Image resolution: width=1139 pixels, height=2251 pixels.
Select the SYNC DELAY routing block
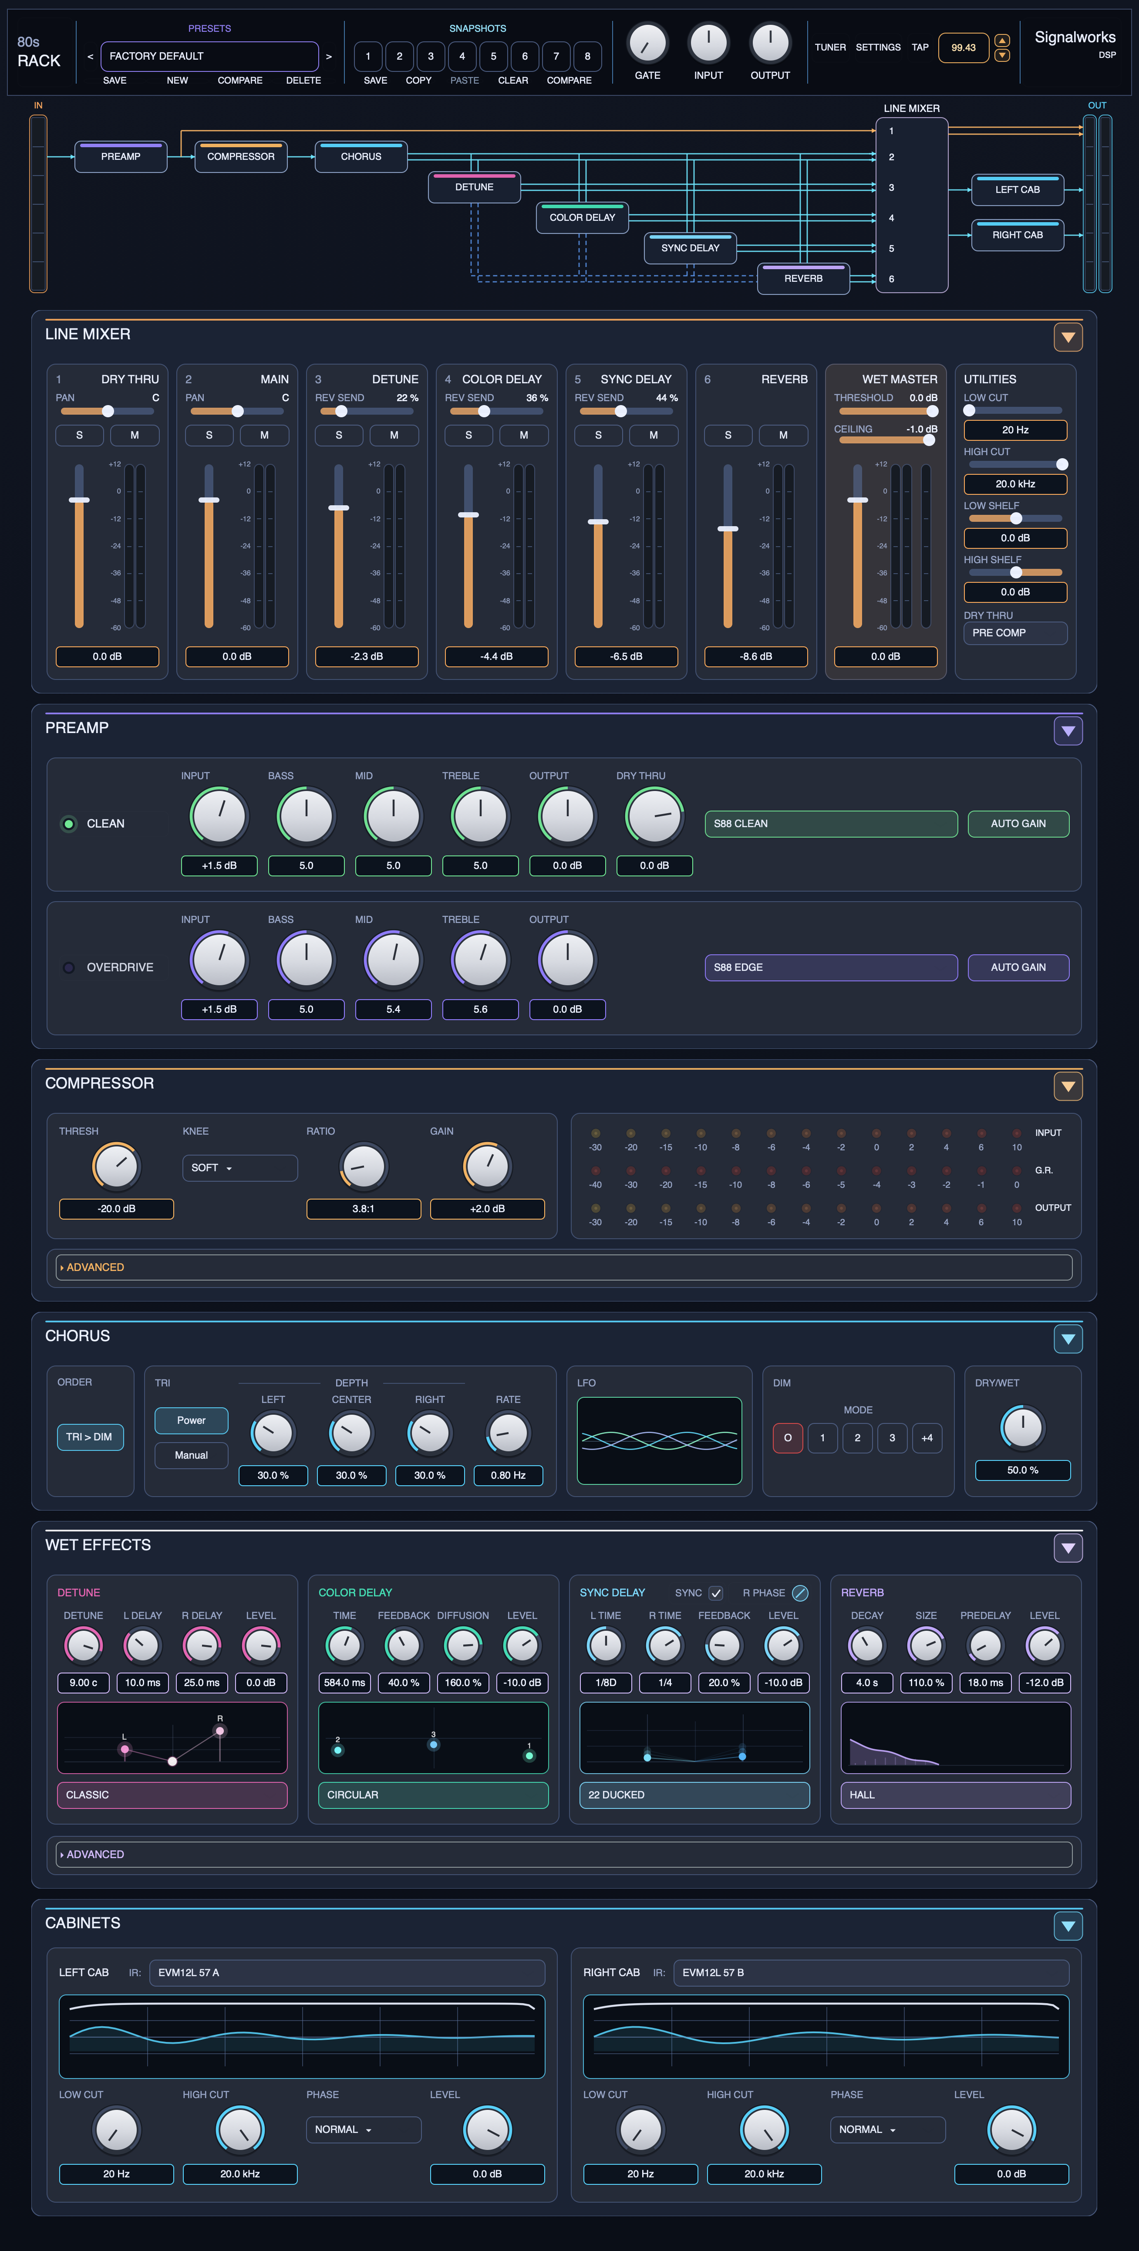690,248
